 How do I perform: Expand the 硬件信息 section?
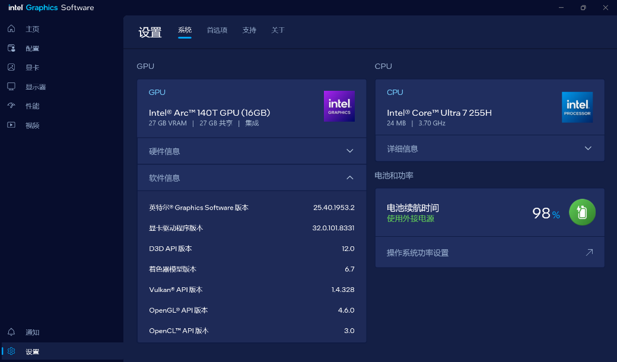click(349, 151)
